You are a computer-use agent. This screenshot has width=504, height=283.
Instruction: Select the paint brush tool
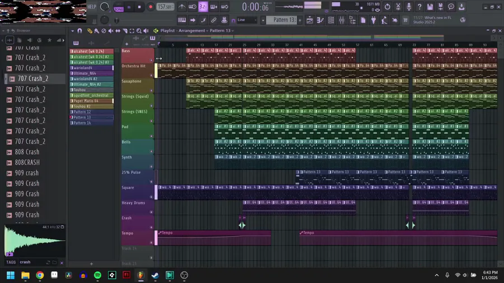96,31
